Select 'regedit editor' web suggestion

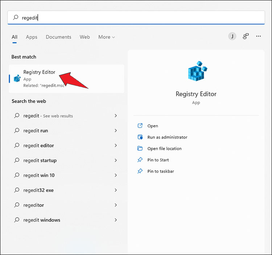pyautogui.click(x=66, y=145)
